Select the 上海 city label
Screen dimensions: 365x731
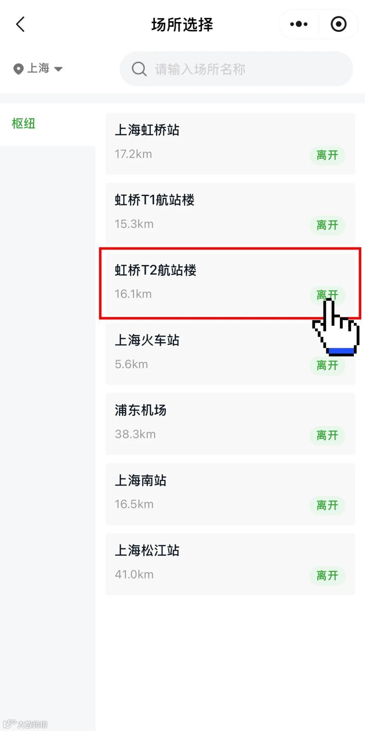click(x=38, y=68)
